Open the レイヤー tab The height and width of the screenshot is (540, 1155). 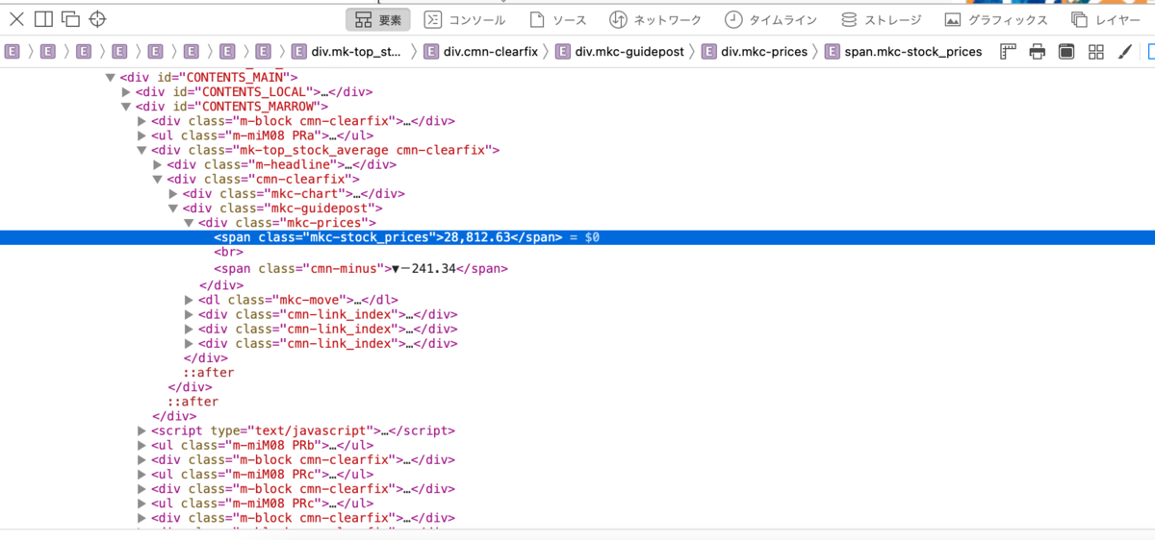[1108, 19]
